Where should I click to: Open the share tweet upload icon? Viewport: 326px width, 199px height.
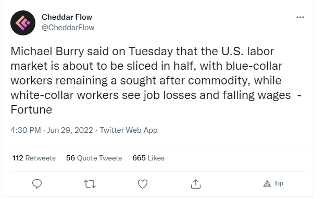[196, 184]
